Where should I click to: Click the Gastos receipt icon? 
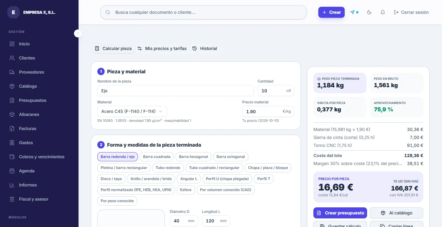coord(12,143)
